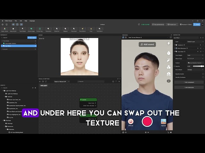Open the Reset on Record Off dropdown
205x153 pixels.
[x=62, y=82]
